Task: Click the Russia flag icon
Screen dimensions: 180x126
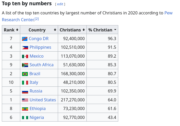Action: 25,91
